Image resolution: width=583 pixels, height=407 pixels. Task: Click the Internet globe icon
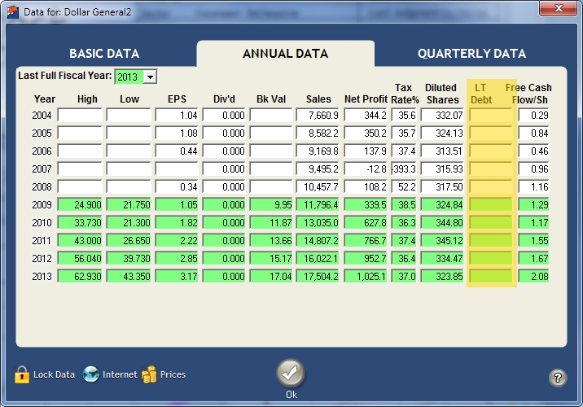click(90, 374)
